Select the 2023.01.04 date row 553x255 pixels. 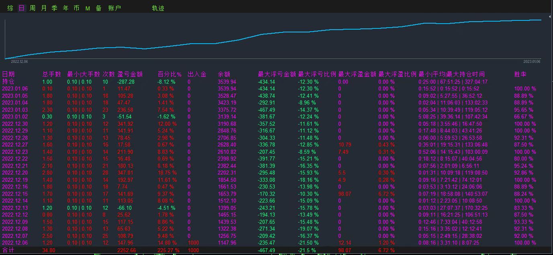pos(15,103)
